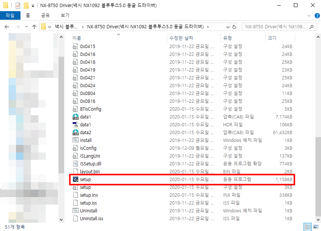The image size is (321, 231).
Task: Click the UnInstall batch file icon
Action: coord(75,211)
